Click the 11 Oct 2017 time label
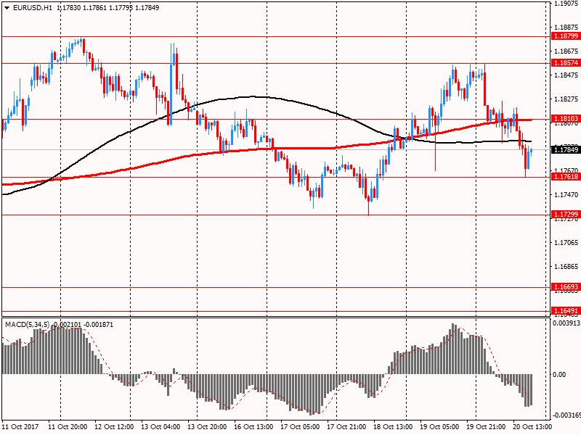Image resolution: width=581 pixels, height=435 pixels. click(x=20, y=427)
